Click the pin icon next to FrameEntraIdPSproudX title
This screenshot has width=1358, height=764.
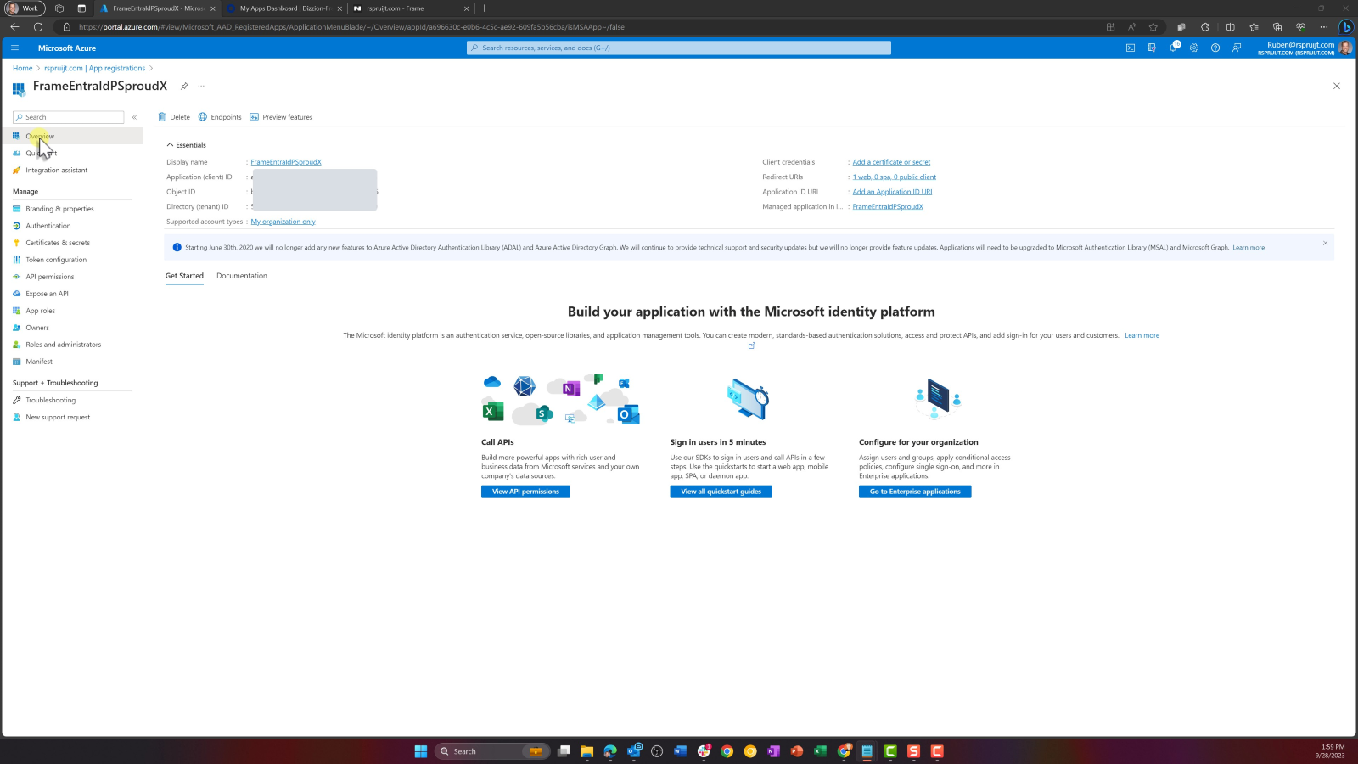point(184,86)
